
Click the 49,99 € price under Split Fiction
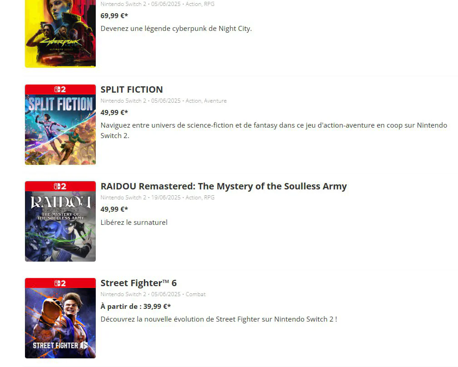(x=114, y=113)
